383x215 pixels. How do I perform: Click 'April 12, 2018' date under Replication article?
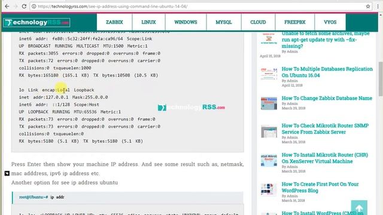292,85
